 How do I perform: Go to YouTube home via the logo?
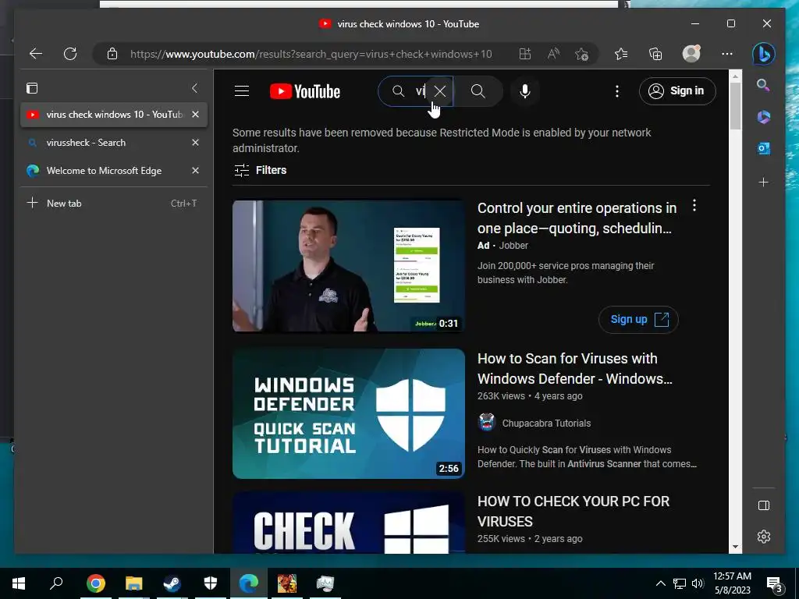pyautogui.click(x=305, y=92)
